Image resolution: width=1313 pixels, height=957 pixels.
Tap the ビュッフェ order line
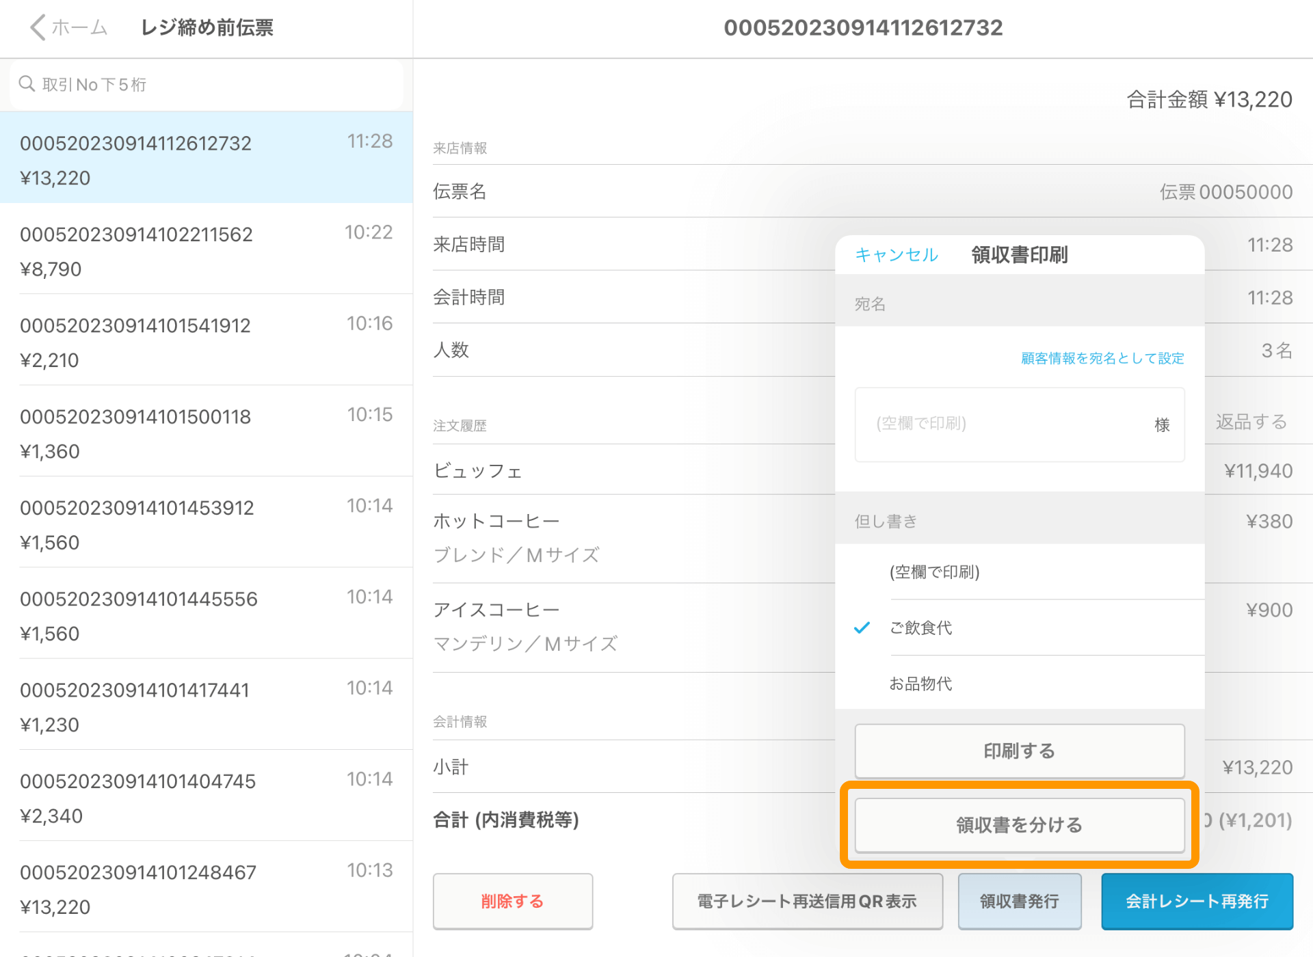click(x=633, y=470)
